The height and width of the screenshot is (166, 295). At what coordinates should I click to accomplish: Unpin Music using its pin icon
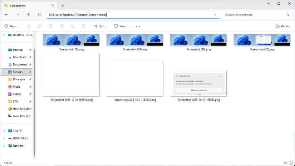pyautogui.click(x=30, y=87)
